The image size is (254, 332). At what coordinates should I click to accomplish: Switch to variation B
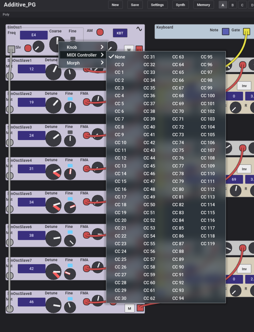coord(232,5)
